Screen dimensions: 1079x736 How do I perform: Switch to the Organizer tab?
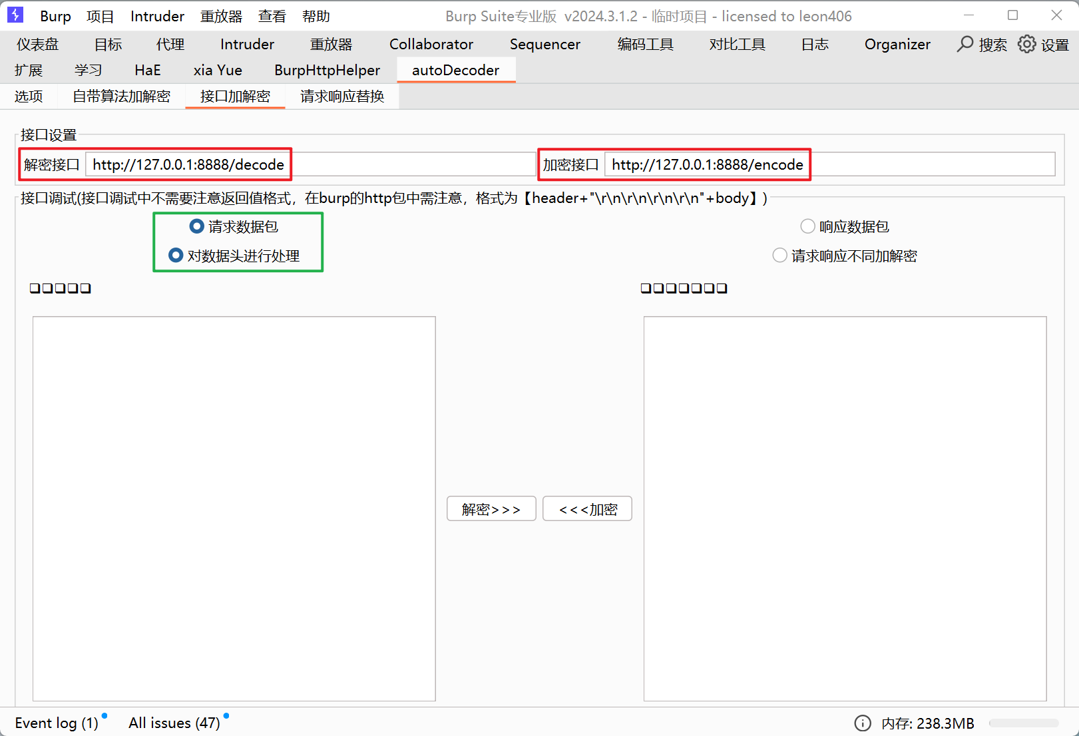point(897,45)
